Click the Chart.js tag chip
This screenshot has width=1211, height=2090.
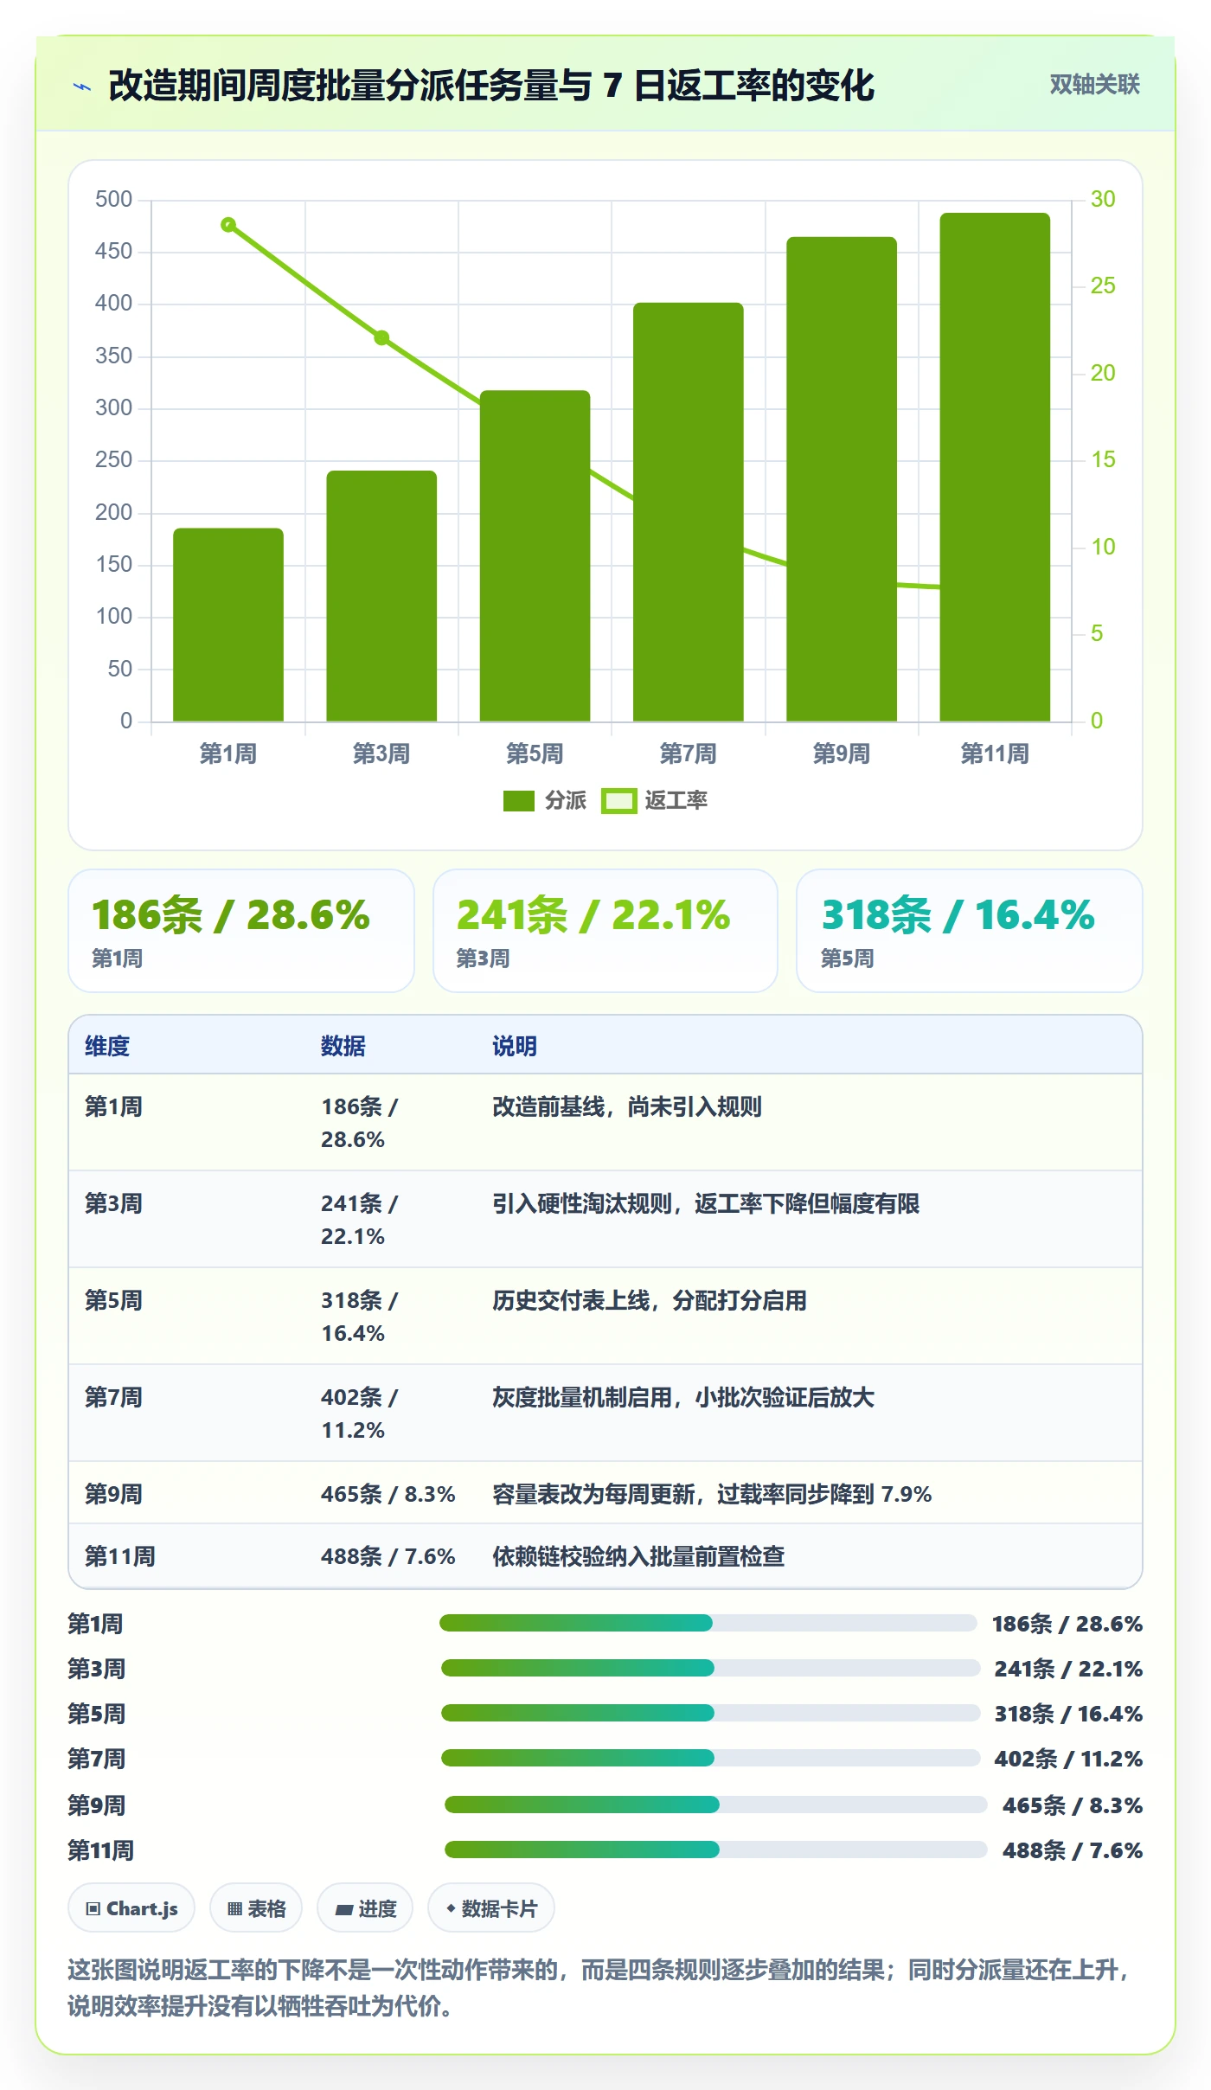131,1907
